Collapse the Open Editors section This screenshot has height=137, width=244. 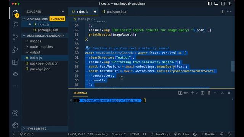point(24,19)
